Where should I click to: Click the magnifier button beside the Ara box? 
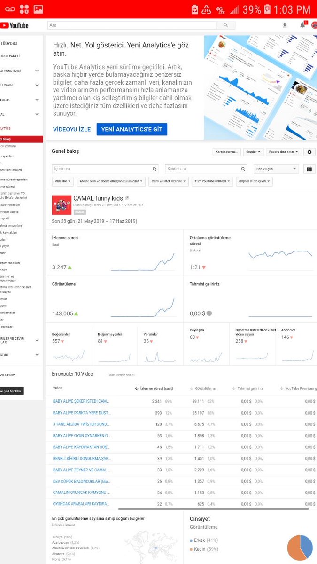coord(226,25)
